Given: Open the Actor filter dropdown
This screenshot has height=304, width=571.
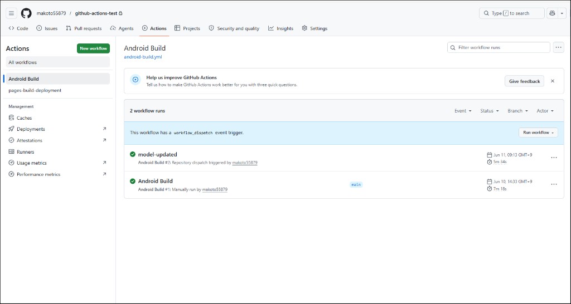Looking at the screenshot, I should pyautogui.click(x=545, y=111).
